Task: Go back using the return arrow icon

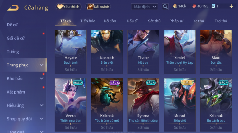Action: tap(13, 7)
